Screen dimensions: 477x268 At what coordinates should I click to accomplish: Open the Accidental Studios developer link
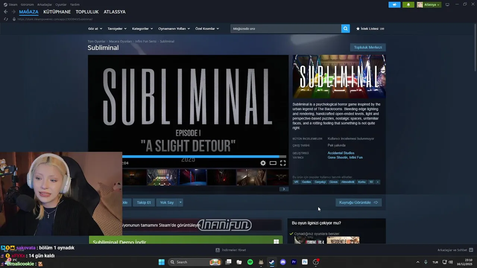click(x=341, y=153)
